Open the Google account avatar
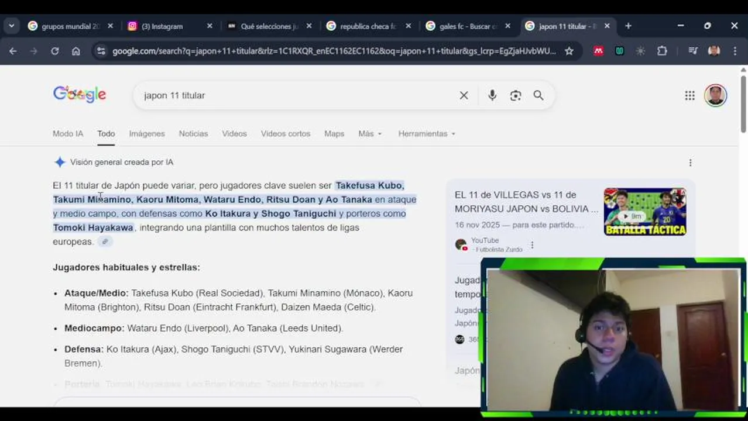The width and height of the screenshot is (748, 421). pos(715,95)
